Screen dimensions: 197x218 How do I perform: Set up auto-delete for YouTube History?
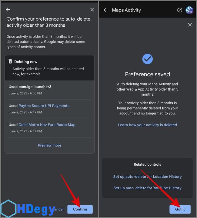point(147,188)
